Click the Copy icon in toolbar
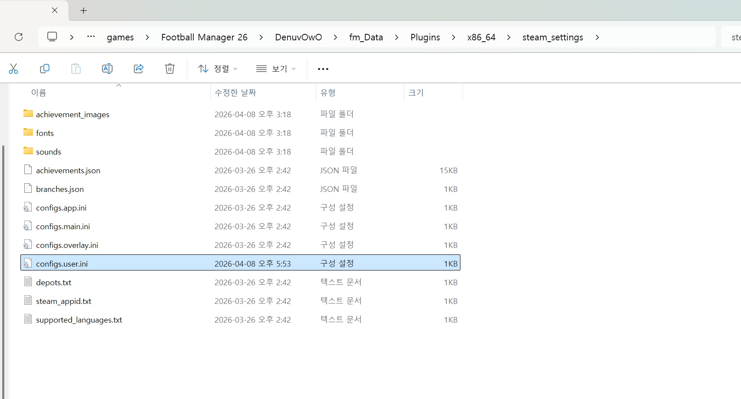Image resolution: width=741 pixels, height=399 pixels. point(45,69)
